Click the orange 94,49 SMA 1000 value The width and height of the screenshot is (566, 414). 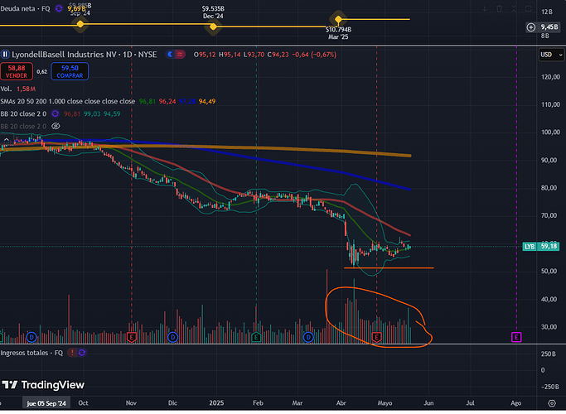[207, 102]
